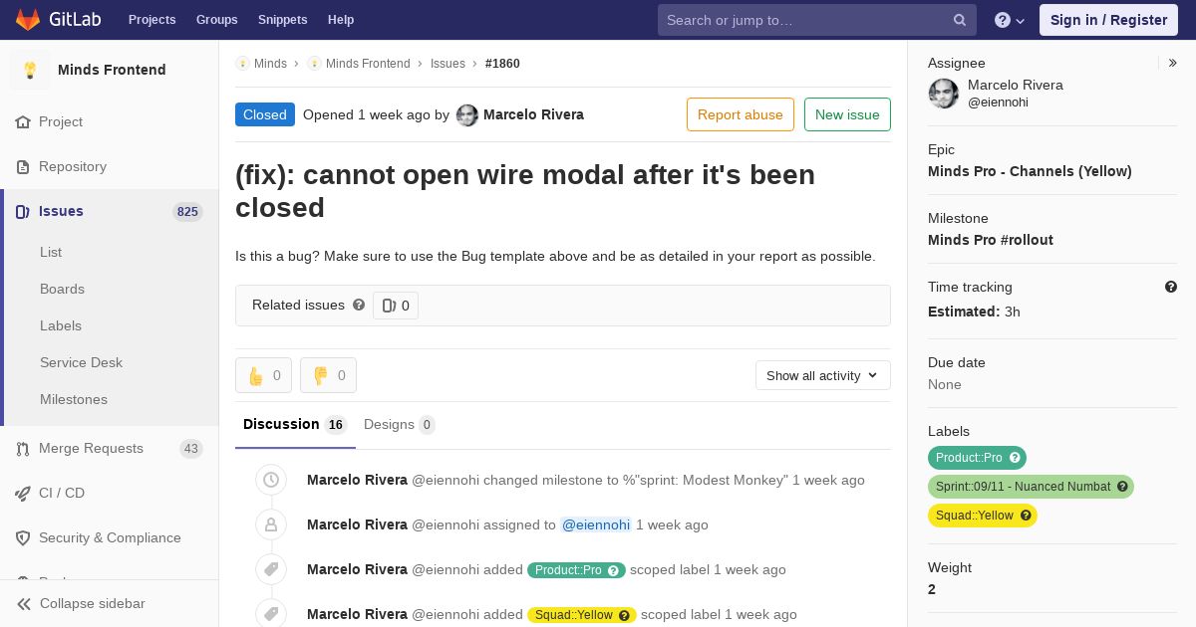Click the Merge Requests count badge 43
Viewport: 1196px width, 627px height.
click(x=190, y=449)
